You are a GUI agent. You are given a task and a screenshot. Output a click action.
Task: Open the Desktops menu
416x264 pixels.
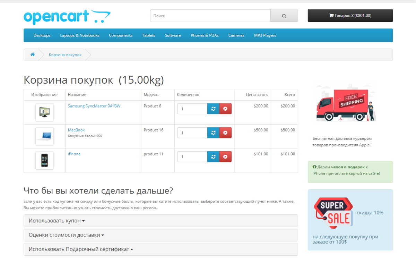click(x=42, y=35)
